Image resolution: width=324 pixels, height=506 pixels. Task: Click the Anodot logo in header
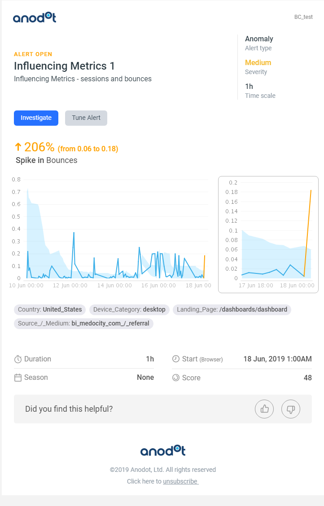[x=35, y=18]
